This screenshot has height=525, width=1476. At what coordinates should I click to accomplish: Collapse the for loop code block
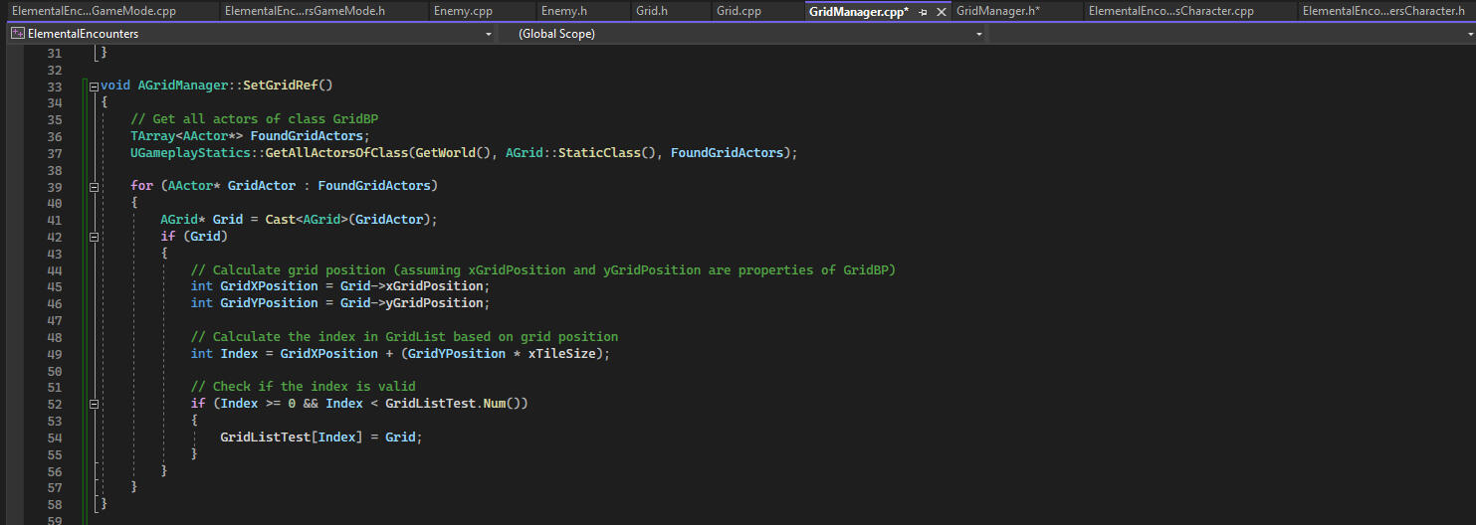[94, 186]
